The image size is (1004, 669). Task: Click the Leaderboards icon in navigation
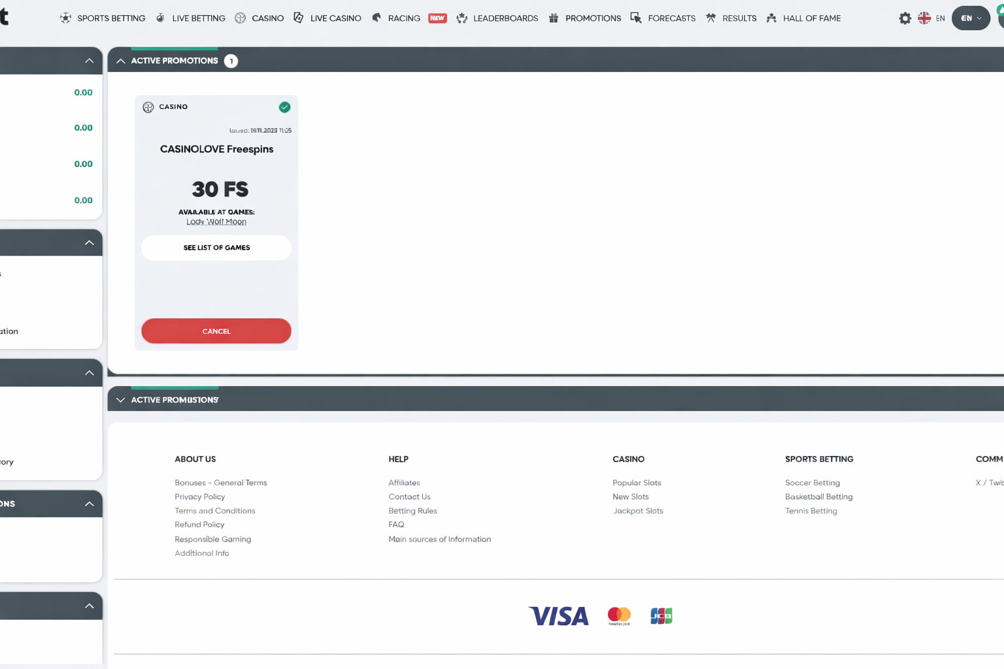pos(462,18)
